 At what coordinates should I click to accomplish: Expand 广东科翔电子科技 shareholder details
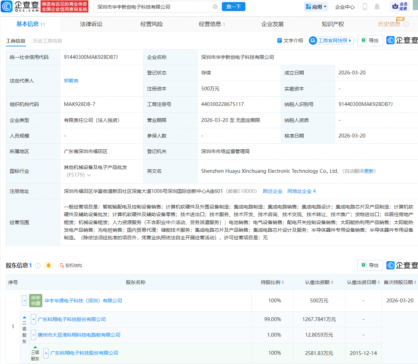coord(33,319)
